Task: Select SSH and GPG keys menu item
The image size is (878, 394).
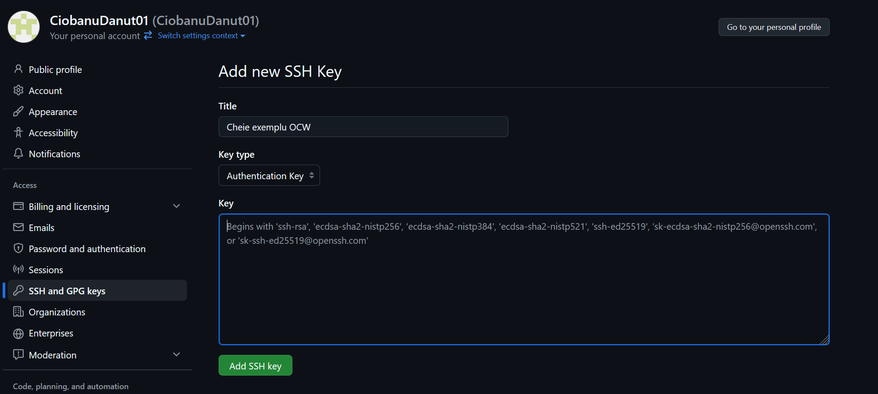Action: click(x=67, y=291)
